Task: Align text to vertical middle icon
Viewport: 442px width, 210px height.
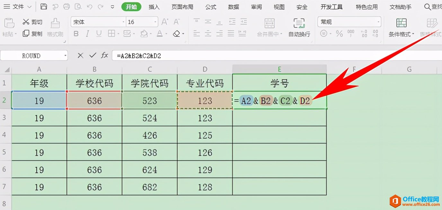Action: [208, 22]
